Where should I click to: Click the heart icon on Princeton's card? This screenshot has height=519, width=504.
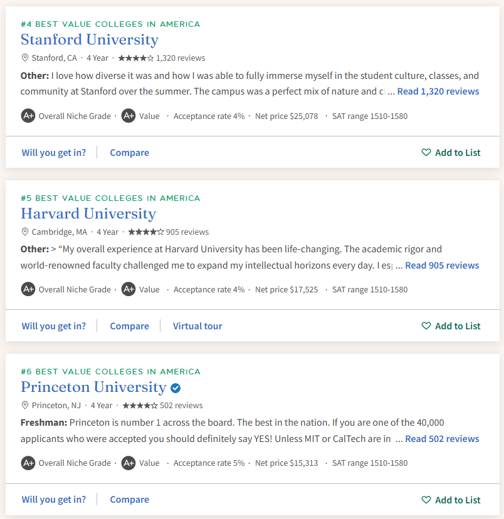point(426,500)
